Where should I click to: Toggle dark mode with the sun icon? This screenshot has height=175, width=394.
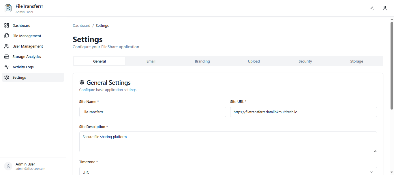pos(372,8)
